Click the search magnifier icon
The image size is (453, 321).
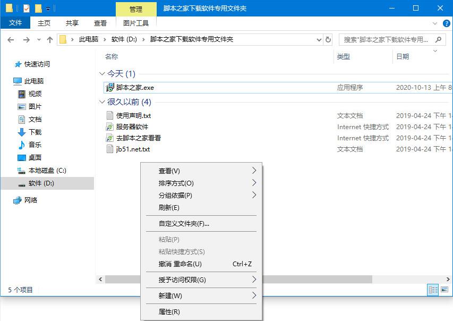click(438, 39)
